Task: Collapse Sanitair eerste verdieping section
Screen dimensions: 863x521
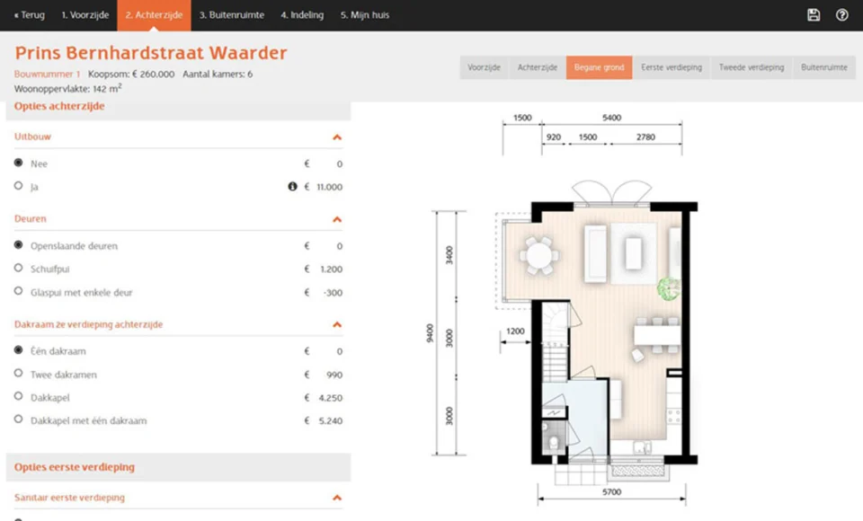Action: (337, 498)
